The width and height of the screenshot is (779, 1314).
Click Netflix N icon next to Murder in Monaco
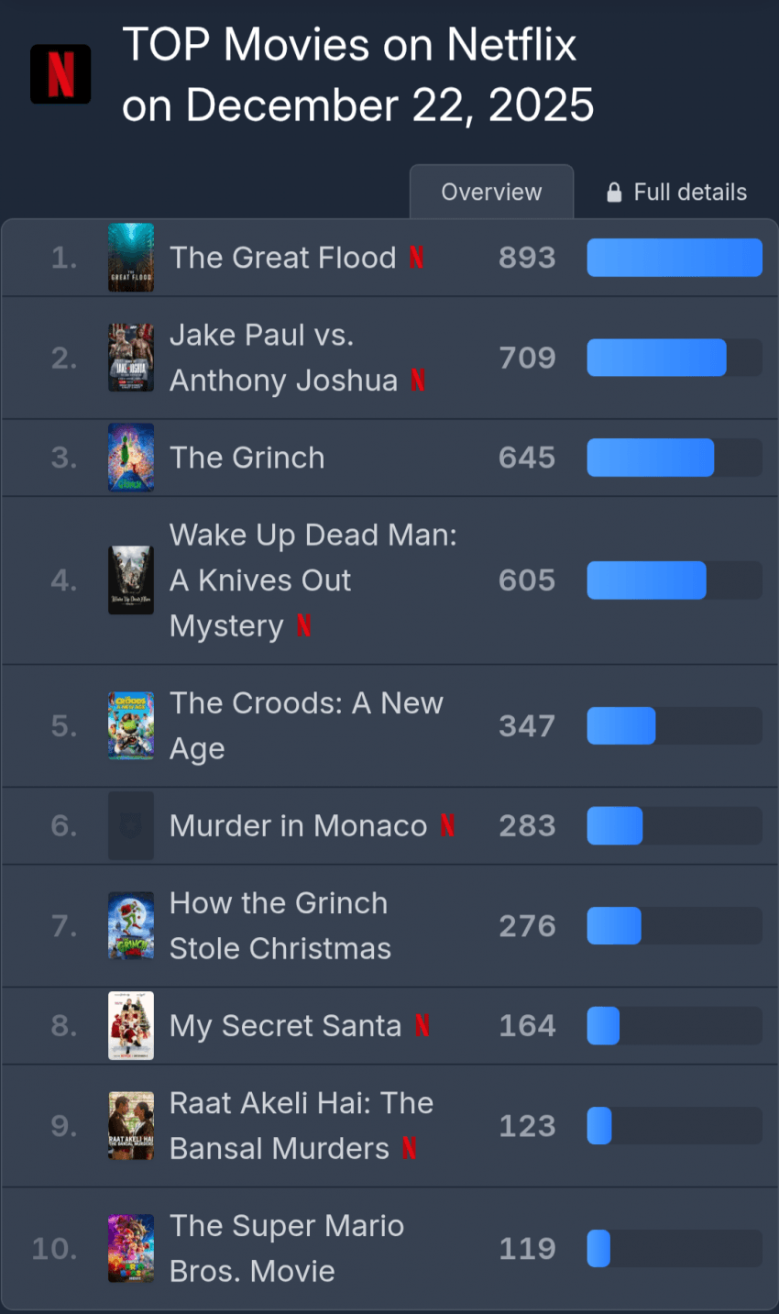(x=447, y=825)
